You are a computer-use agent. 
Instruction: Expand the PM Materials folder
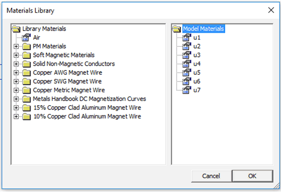(16, 47)
